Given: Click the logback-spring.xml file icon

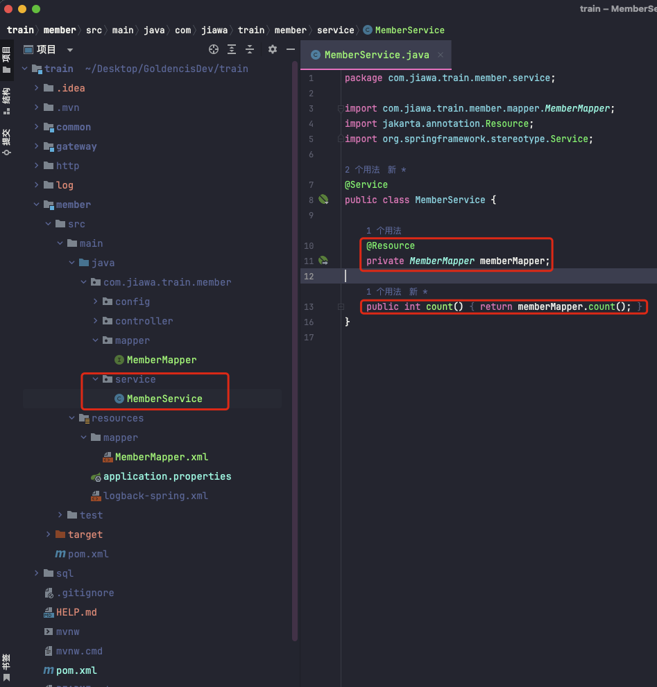Looking at the screenshot, I should (96, 496).
